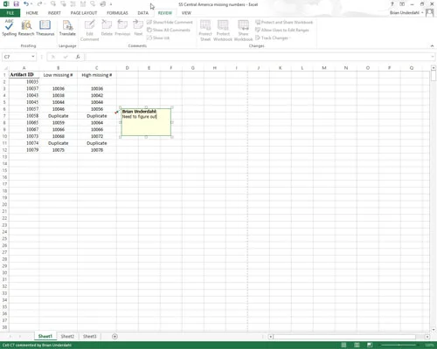Add a new sheet with plus icon
The width and height of the screenshot is (437, 349).
(x=114, y=337)
